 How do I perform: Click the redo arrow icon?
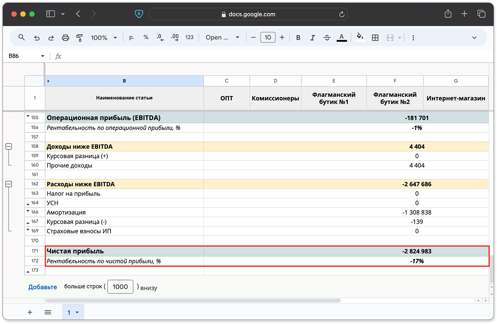click(x=51, y=38)
